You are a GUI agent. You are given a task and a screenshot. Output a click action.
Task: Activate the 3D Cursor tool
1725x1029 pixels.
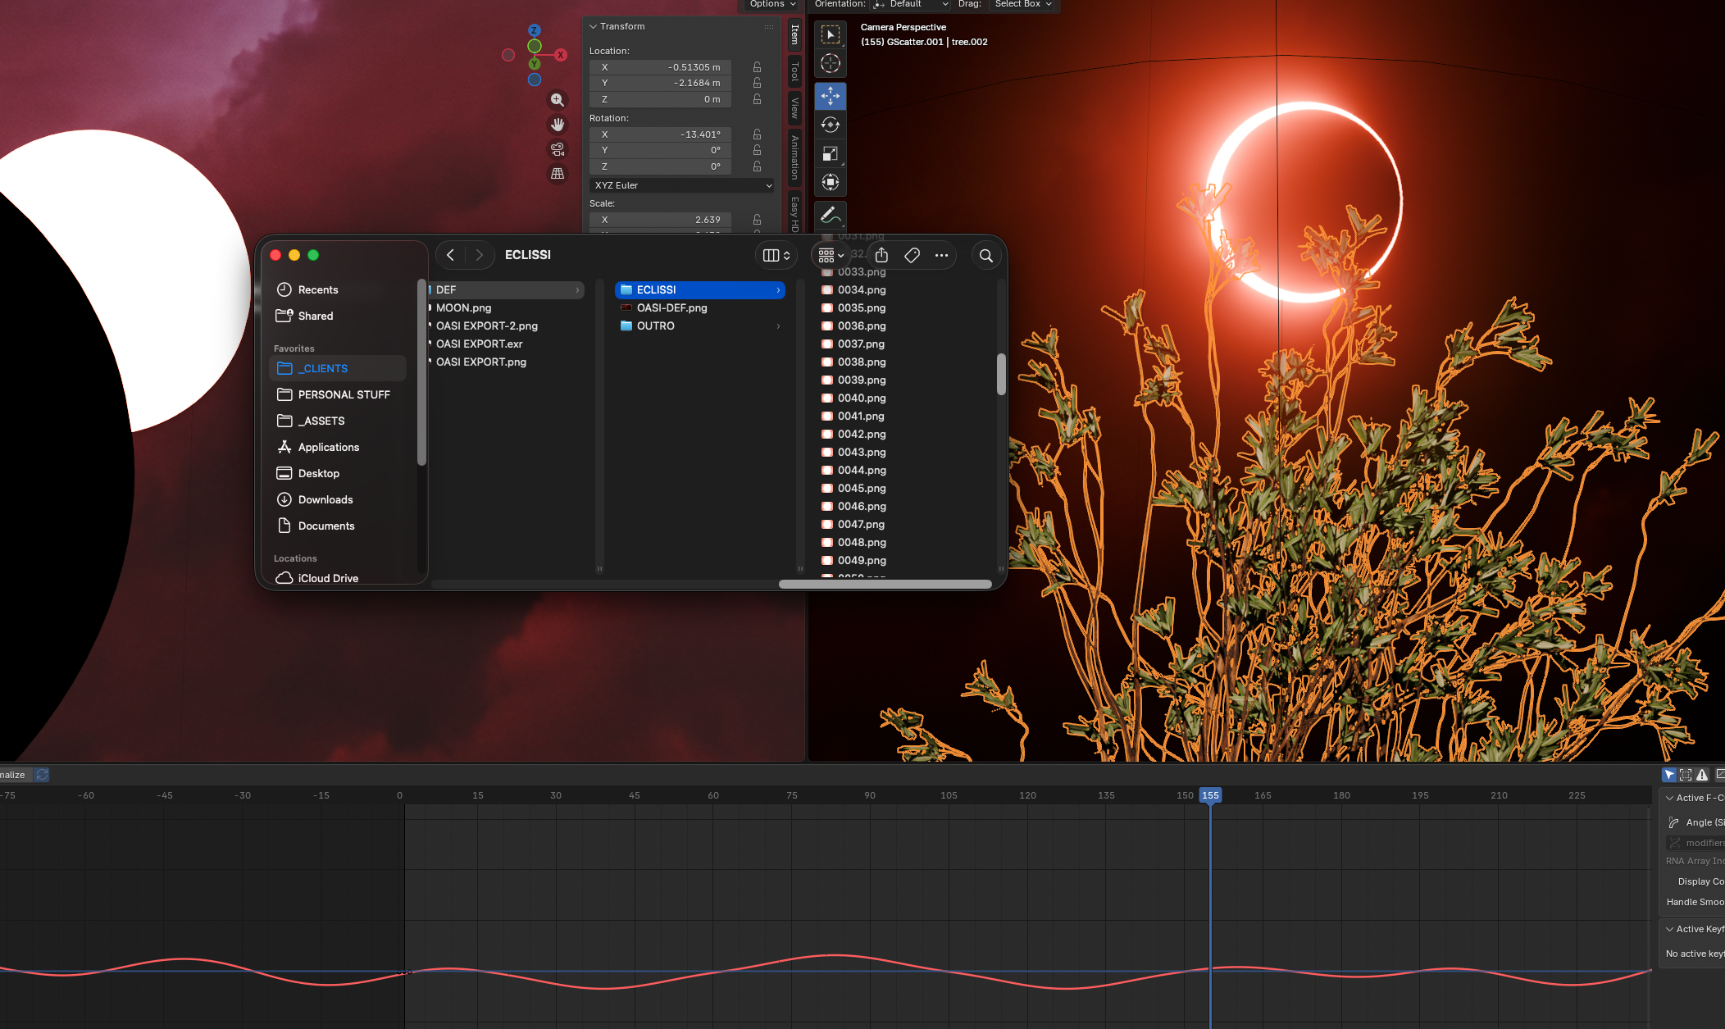pyautogui.click(x=830, y=63)
